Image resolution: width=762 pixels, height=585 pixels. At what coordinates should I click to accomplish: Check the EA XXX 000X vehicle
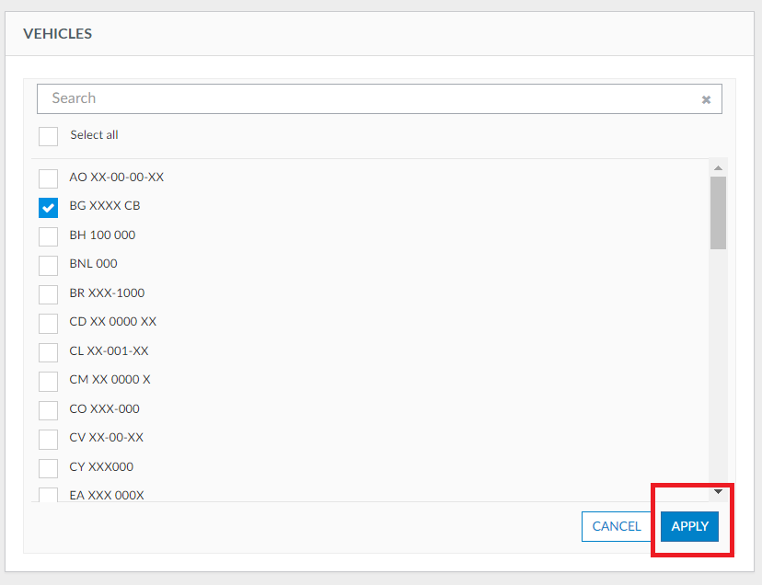tap(48, 494)
